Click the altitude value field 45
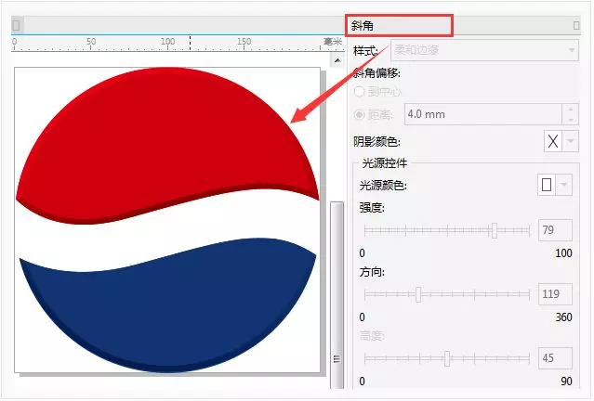The image size is (594, 401). coord(555,358)
